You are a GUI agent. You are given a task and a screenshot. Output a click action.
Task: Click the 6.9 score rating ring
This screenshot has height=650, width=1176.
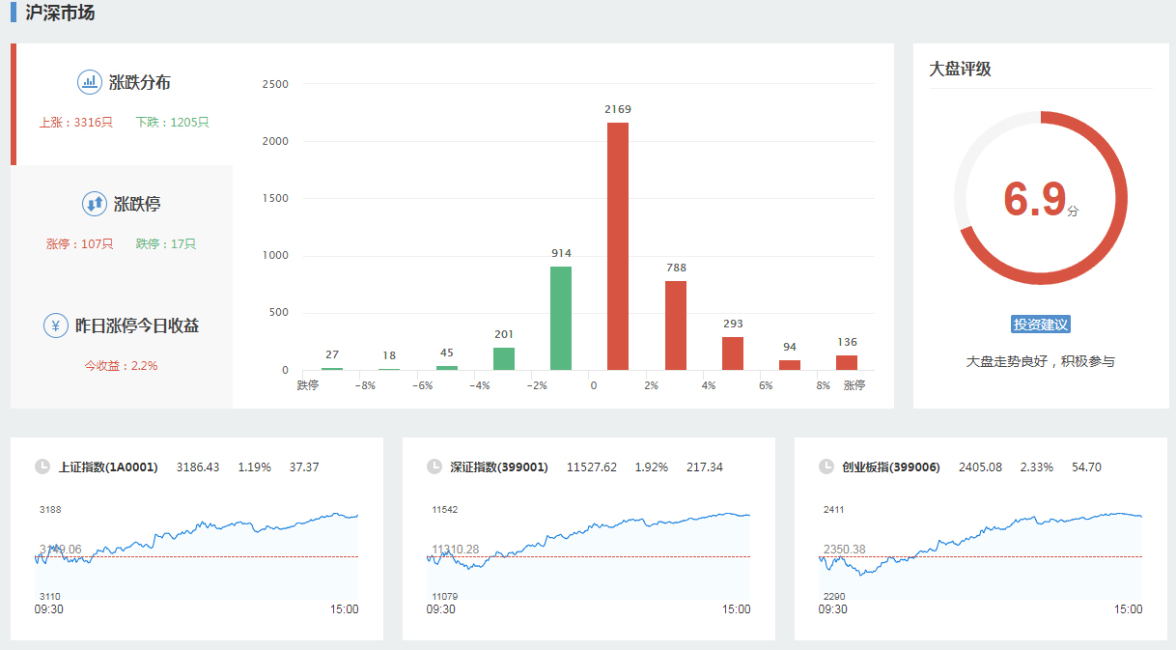click(x=1041, y=199)
